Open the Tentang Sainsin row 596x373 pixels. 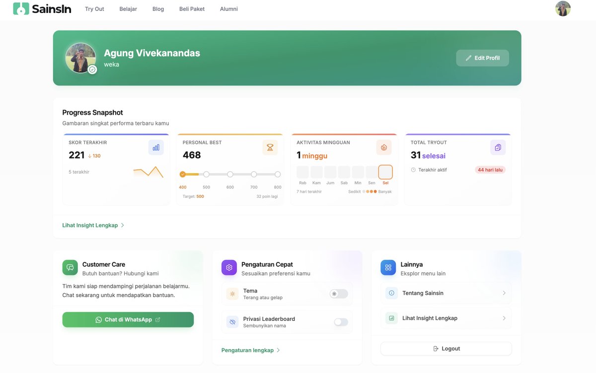(446, 293)
